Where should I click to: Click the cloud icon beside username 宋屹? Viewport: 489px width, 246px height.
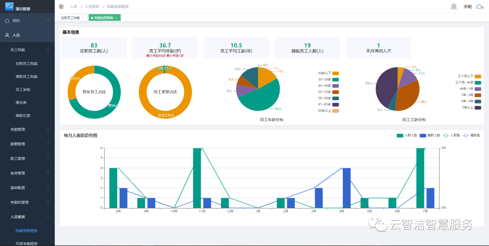(x=479, y=6)
